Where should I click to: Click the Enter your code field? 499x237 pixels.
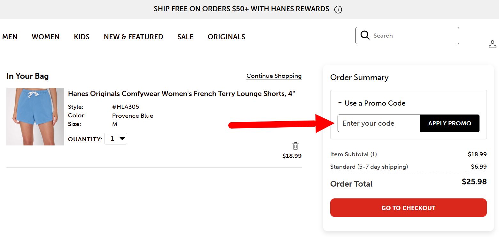(378, 123)
